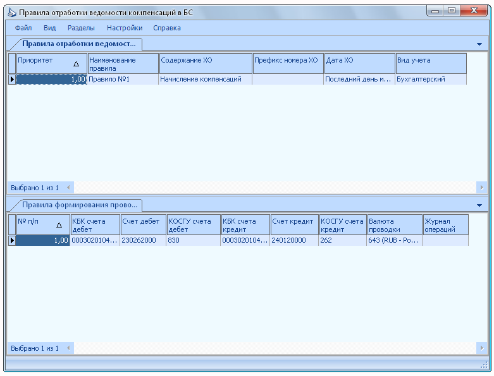The height and width of the screenshot is (376, 494).
Task: Select the cell 240120000
Action: click(294, 240)
